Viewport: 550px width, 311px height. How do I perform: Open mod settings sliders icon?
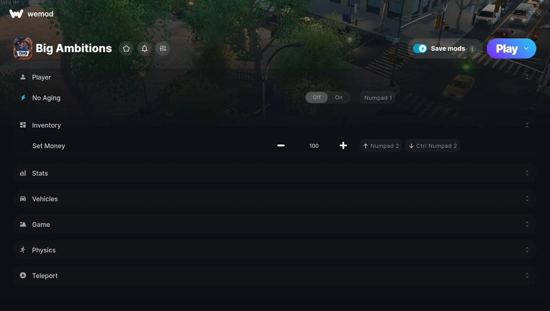pos(163,48)
